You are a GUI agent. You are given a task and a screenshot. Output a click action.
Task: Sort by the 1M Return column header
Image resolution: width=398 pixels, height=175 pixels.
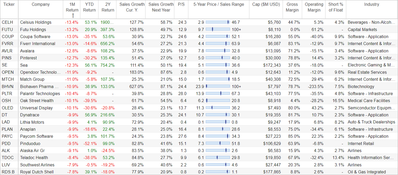[x=72, y=7]
